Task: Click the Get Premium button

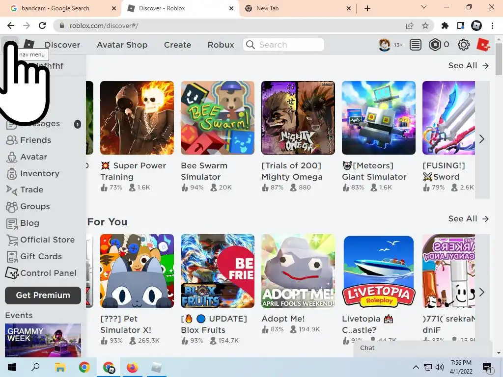Action: (x=43, y=295)
